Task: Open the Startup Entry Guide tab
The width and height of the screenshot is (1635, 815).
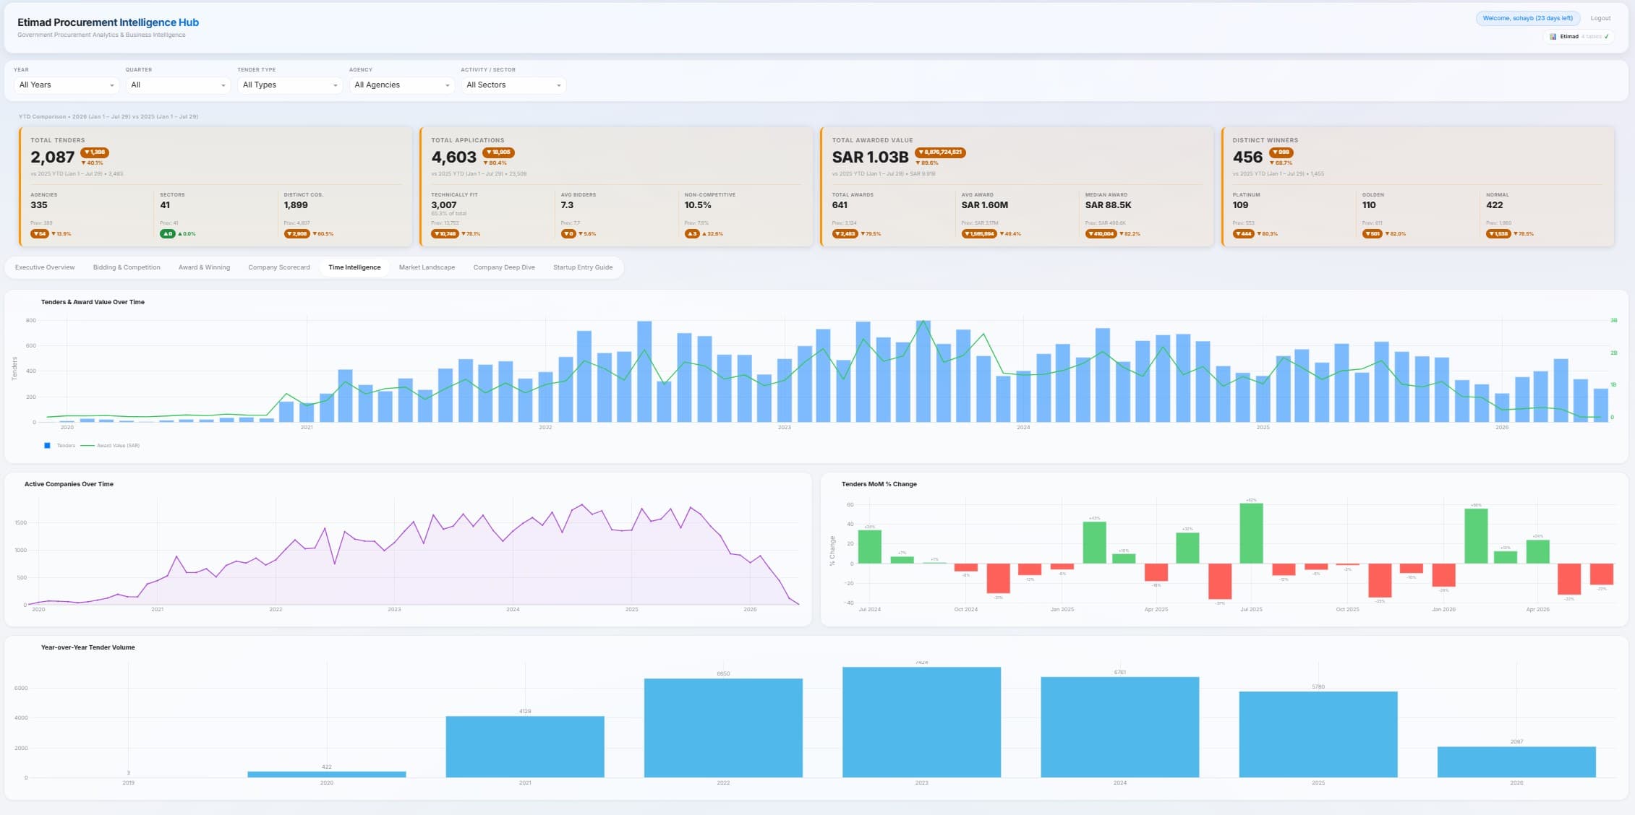Action: [583, 267]
